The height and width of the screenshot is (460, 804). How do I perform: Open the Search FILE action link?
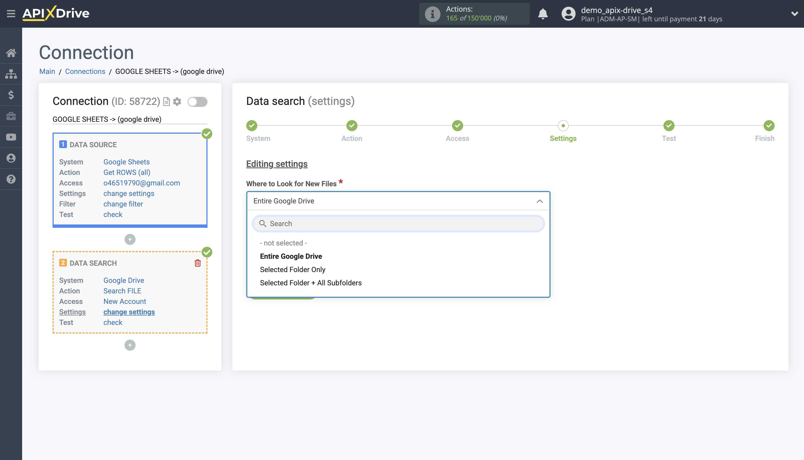(122, 291)
